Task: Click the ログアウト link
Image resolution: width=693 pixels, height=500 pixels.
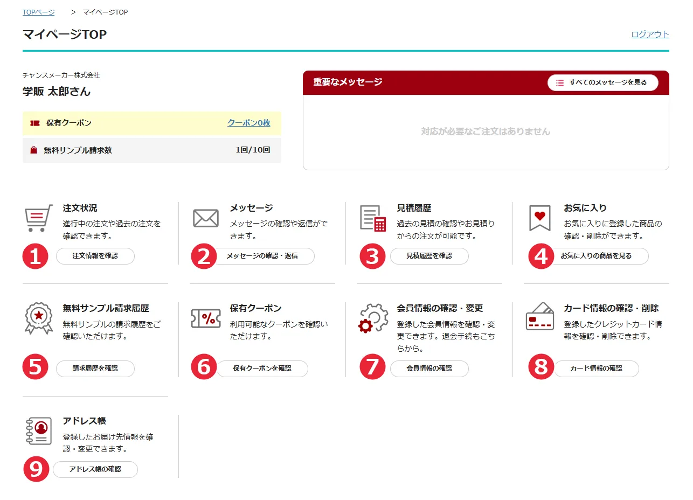Action: coord(651,34)
